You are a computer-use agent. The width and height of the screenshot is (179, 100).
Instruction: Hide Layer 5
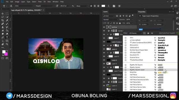pyautogui.click(x=104, y=64)
